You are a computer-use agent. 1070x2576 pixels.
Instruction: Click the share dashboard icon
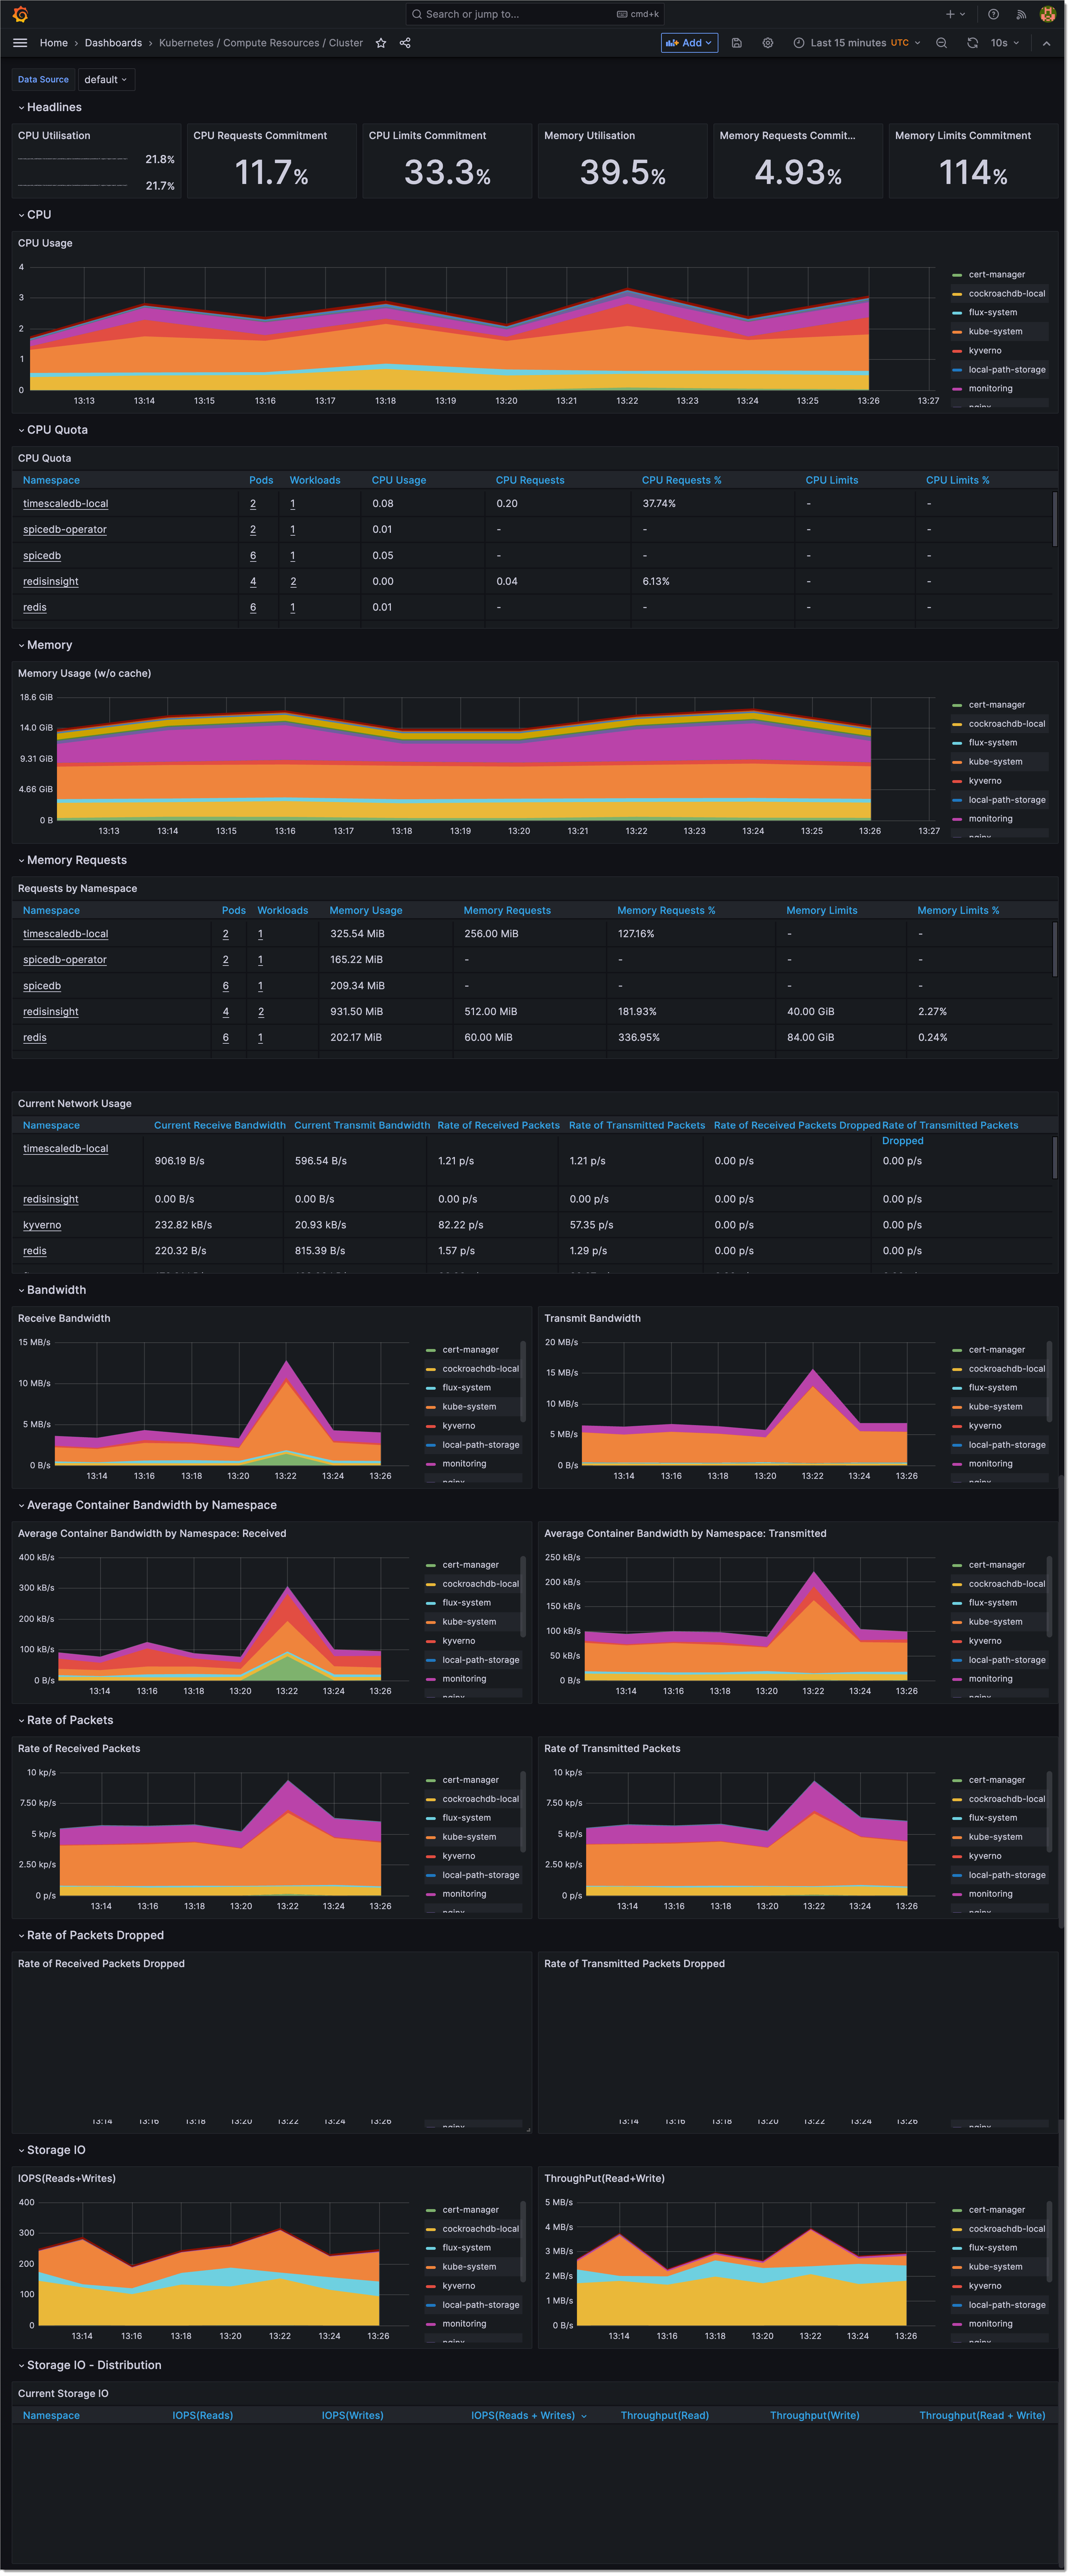click(x=405, y=43)
